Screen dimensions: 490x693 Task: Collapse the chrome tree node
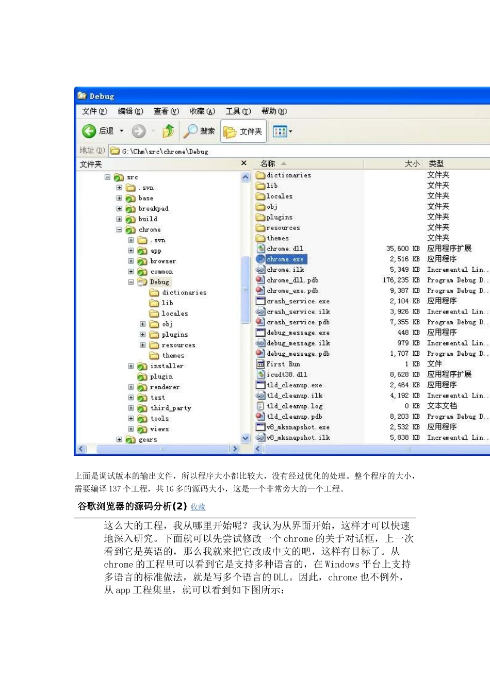(x=119, y=229)
